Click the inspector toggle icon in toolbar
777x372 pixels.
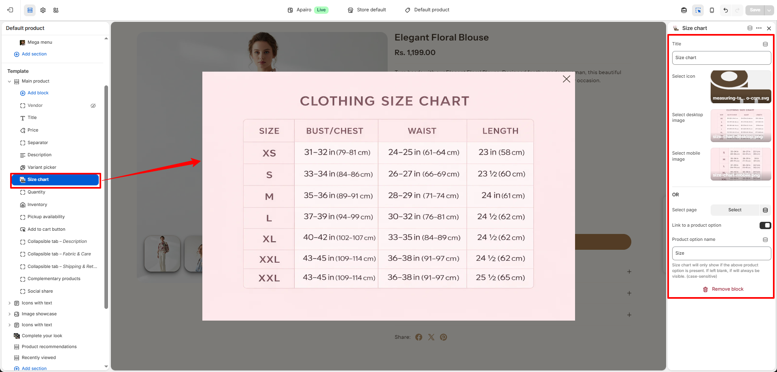click(x=698, y=10)
